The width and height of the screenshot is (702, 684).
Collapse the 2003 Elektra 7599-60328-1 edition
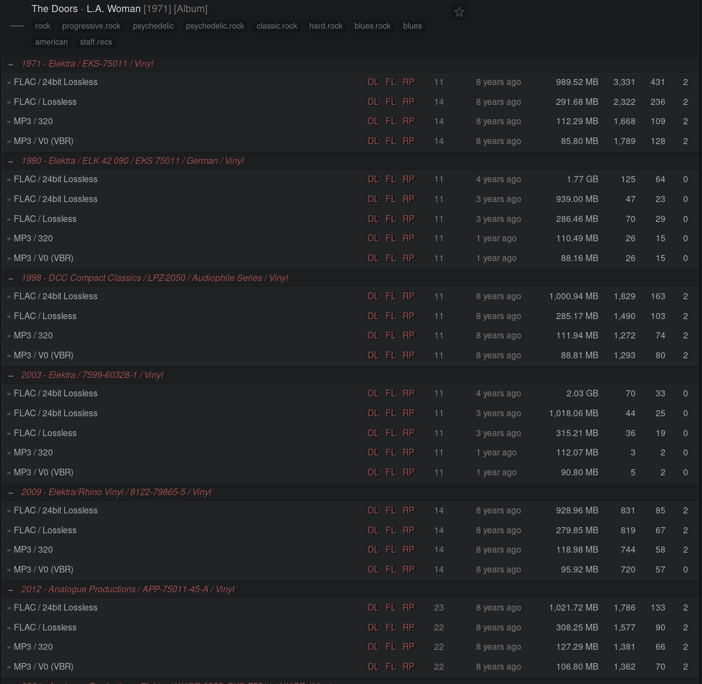coord(10,375)
